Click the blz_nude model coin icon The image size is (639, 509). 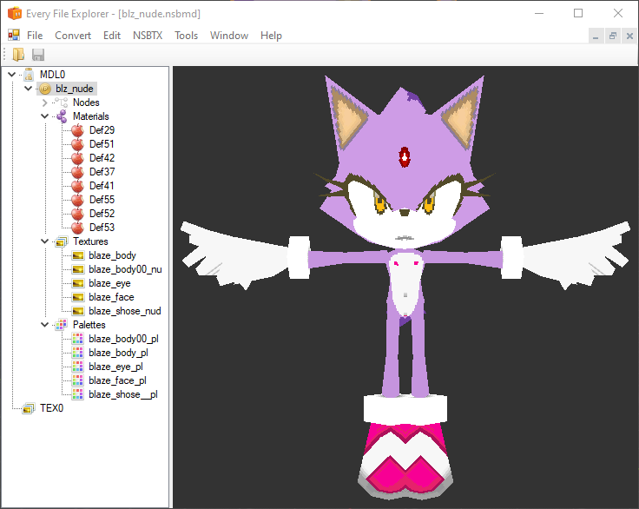45,89
